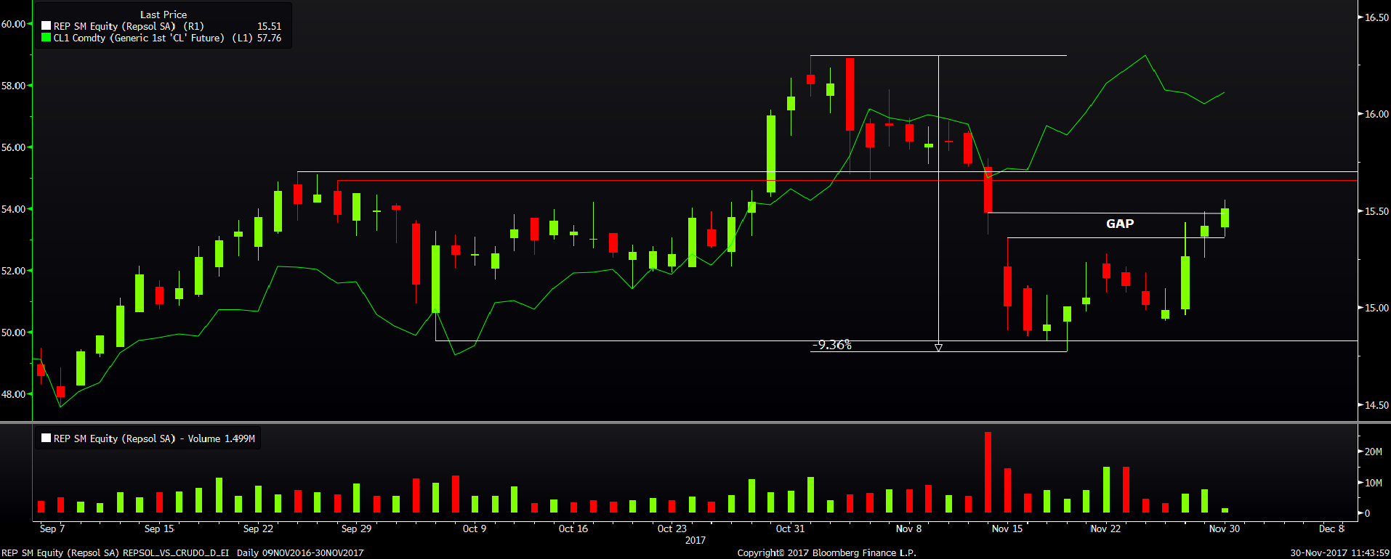Click the 16.50 right axis label

[1376, 17]
